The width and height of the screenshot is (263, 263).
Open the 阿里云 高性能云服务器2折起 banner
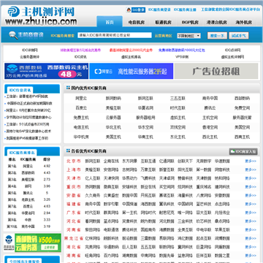(131, 71)
